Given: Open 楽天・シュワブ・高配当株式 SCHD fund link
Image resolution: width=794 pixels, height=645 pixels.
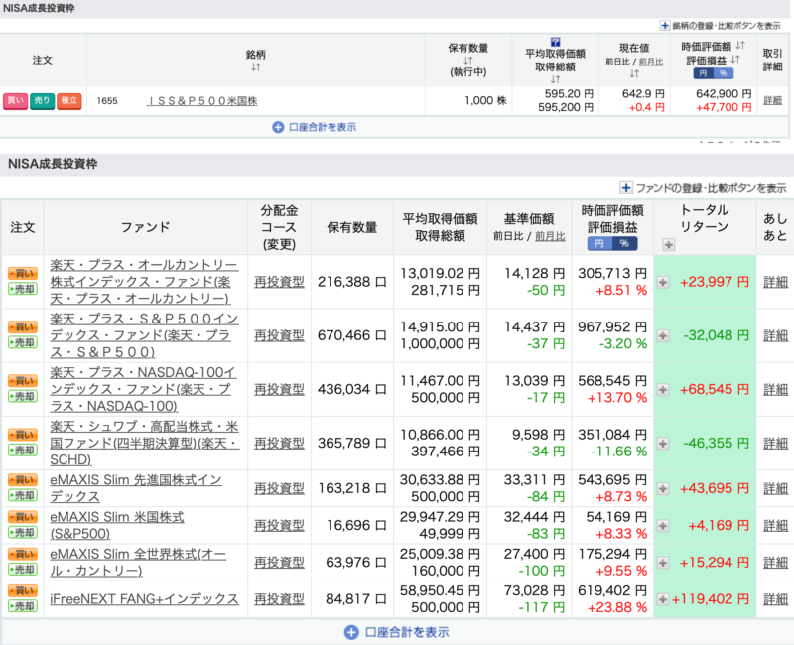Looking at the screenshot, I should (144, 443).
